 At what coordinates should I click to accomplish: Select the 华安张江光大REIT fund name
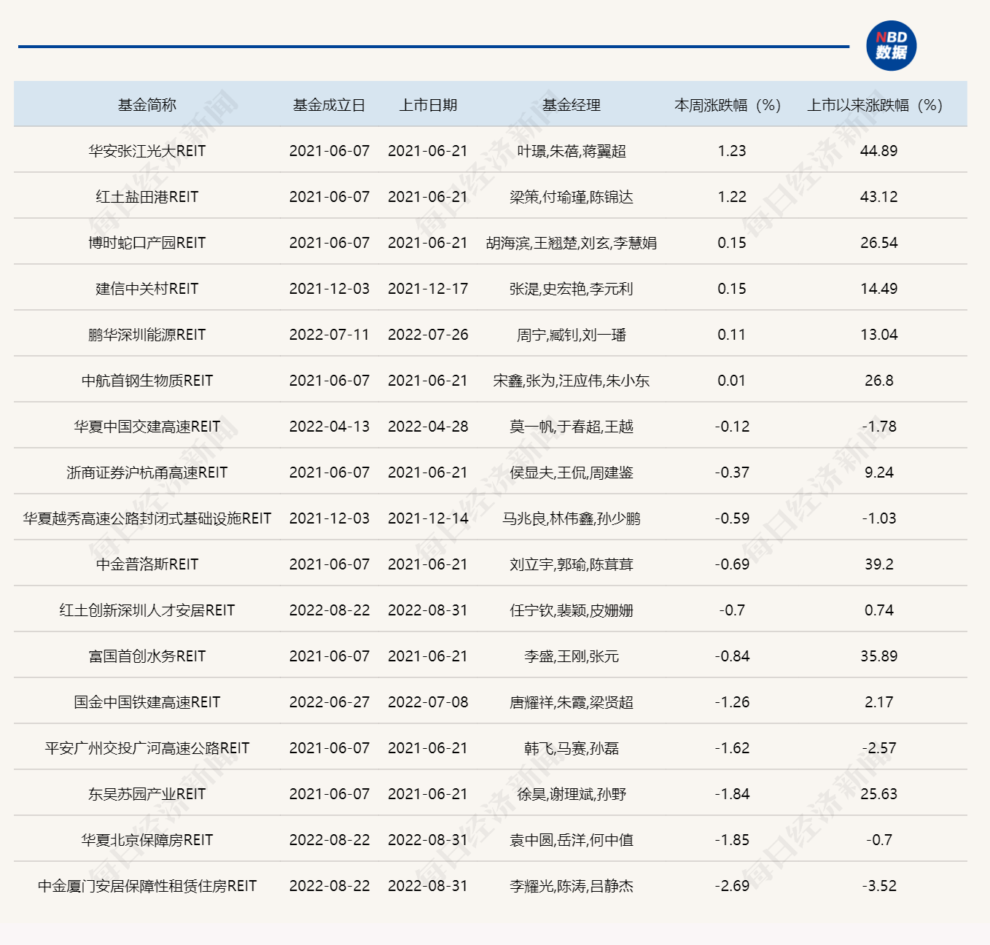[147, 151]
